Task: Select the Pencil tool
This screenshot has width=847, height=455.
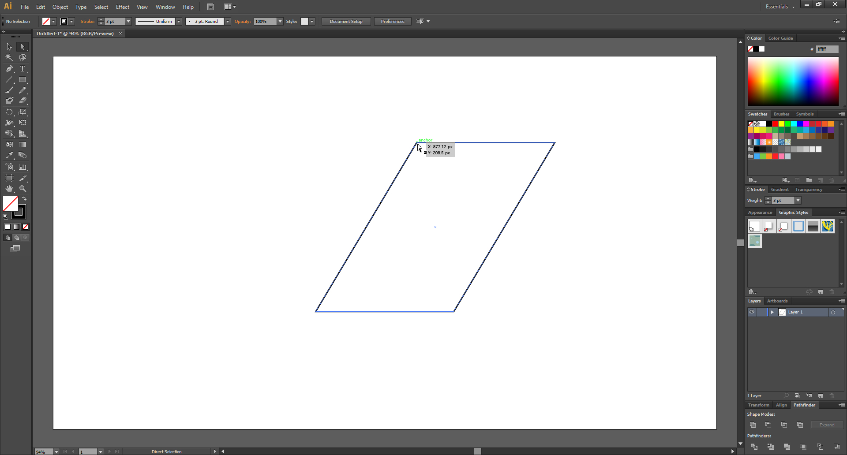Action: tap(22, 90)
